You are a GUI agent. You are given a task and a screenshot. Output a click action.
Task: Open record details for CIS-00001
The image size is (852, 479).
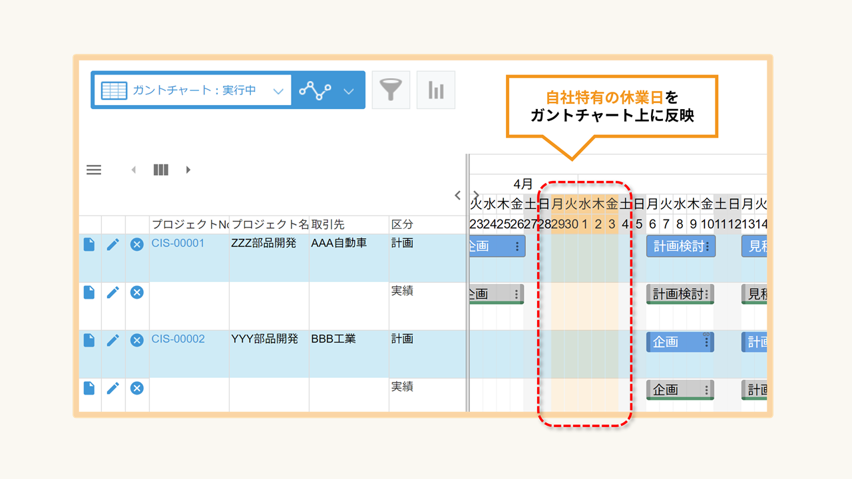(x=89, y=245)
